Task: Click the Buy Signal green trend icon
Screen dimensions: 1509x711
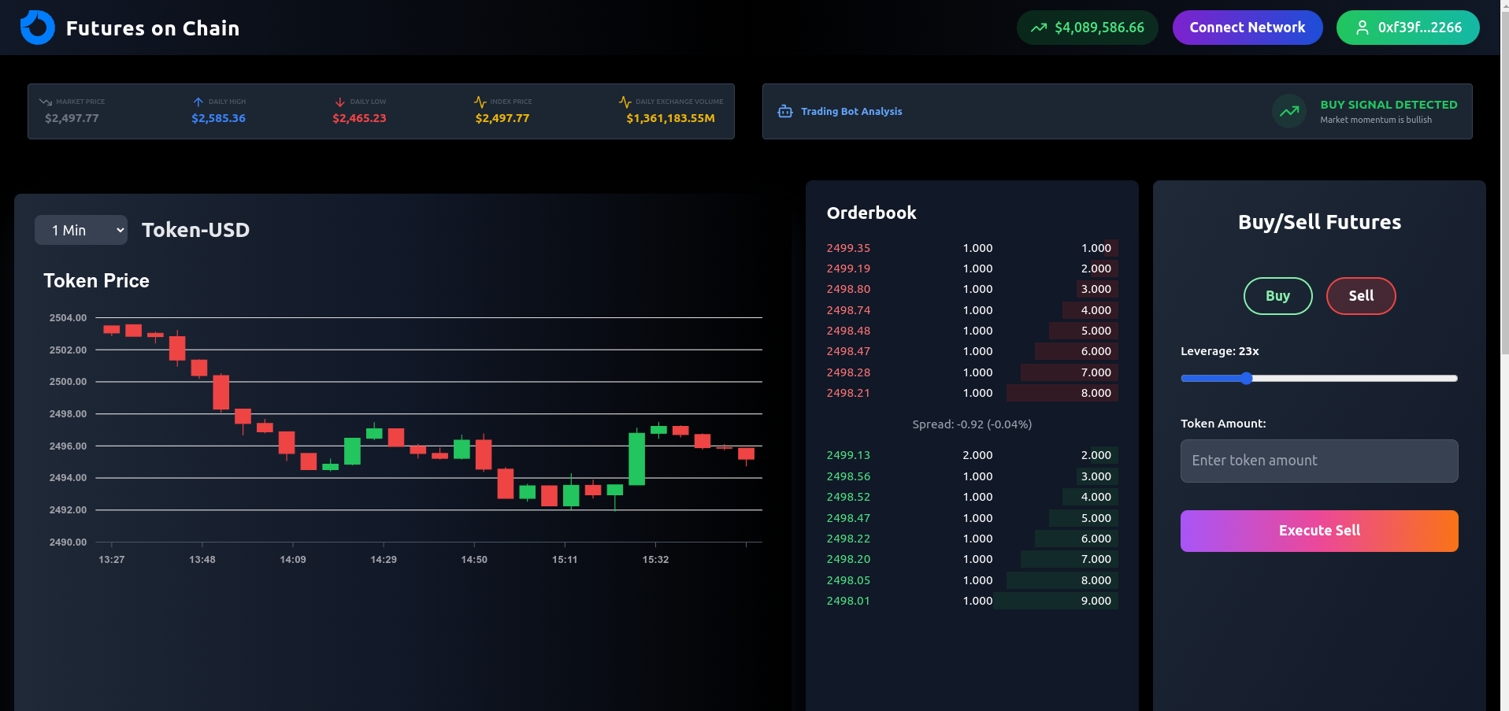Action: pos(1288,111)
